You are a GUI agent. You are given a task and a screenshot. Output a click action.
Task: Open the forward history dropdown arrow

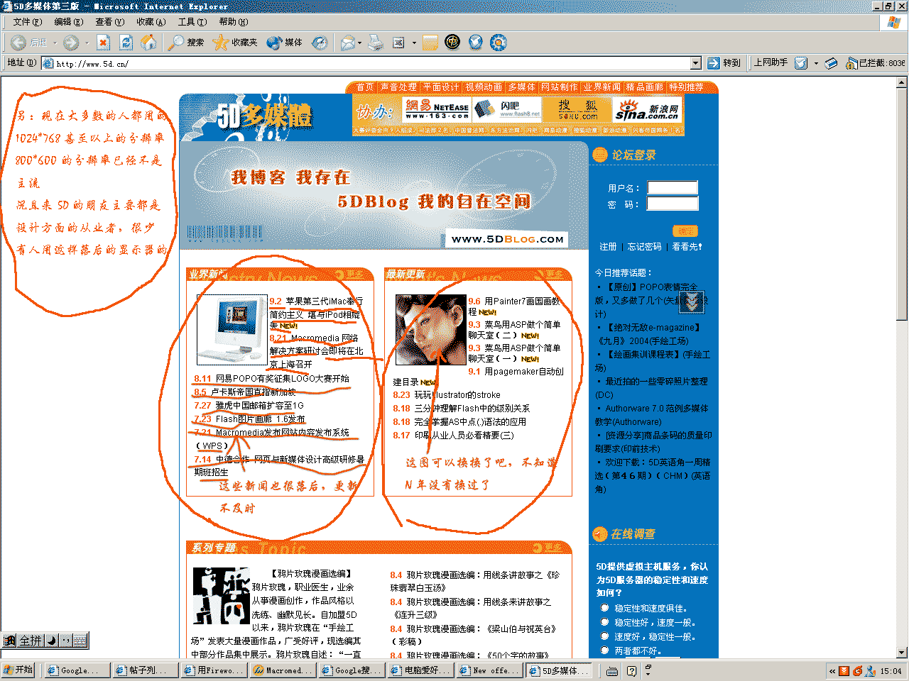pyautogui.click(x=87, y=43)
